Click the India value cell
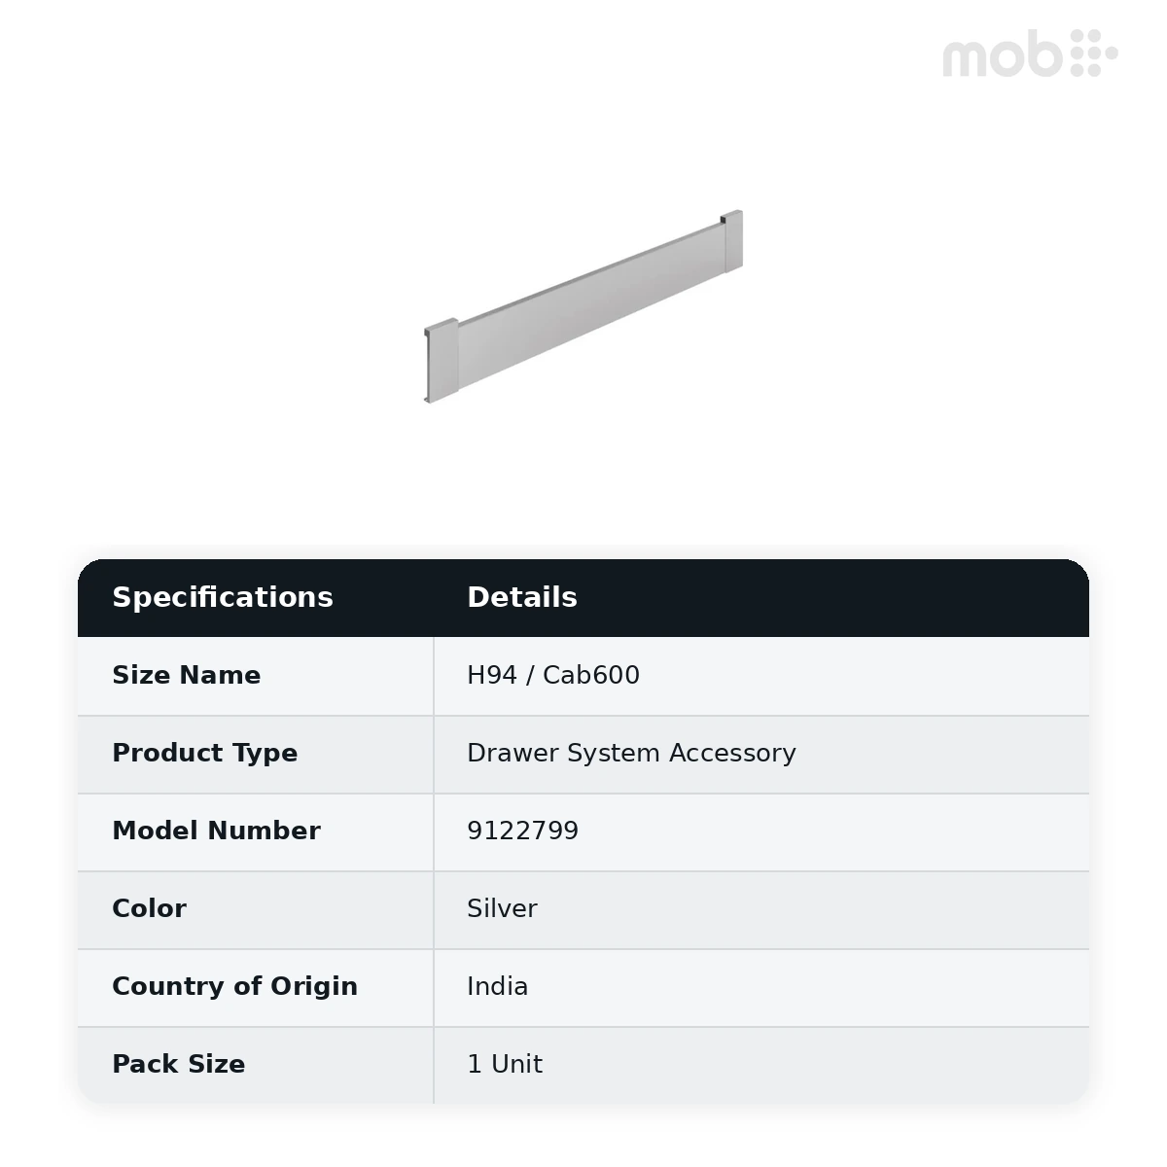1167x1167 pixels. pyautogui.click(x=761, y=988)
